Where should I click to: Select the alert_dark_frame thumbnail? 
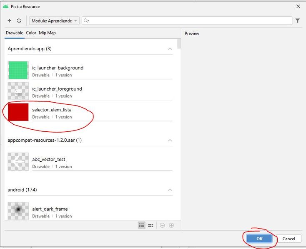[x=18, y=211]
